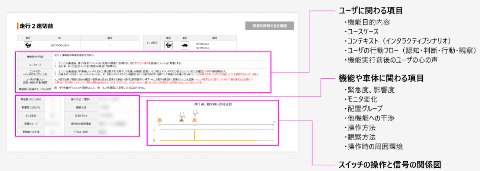The height and width of the screenshot is (171, 480).
Task: Click the gray 意思を反映できる価値 button
Action: click(269, 26)
